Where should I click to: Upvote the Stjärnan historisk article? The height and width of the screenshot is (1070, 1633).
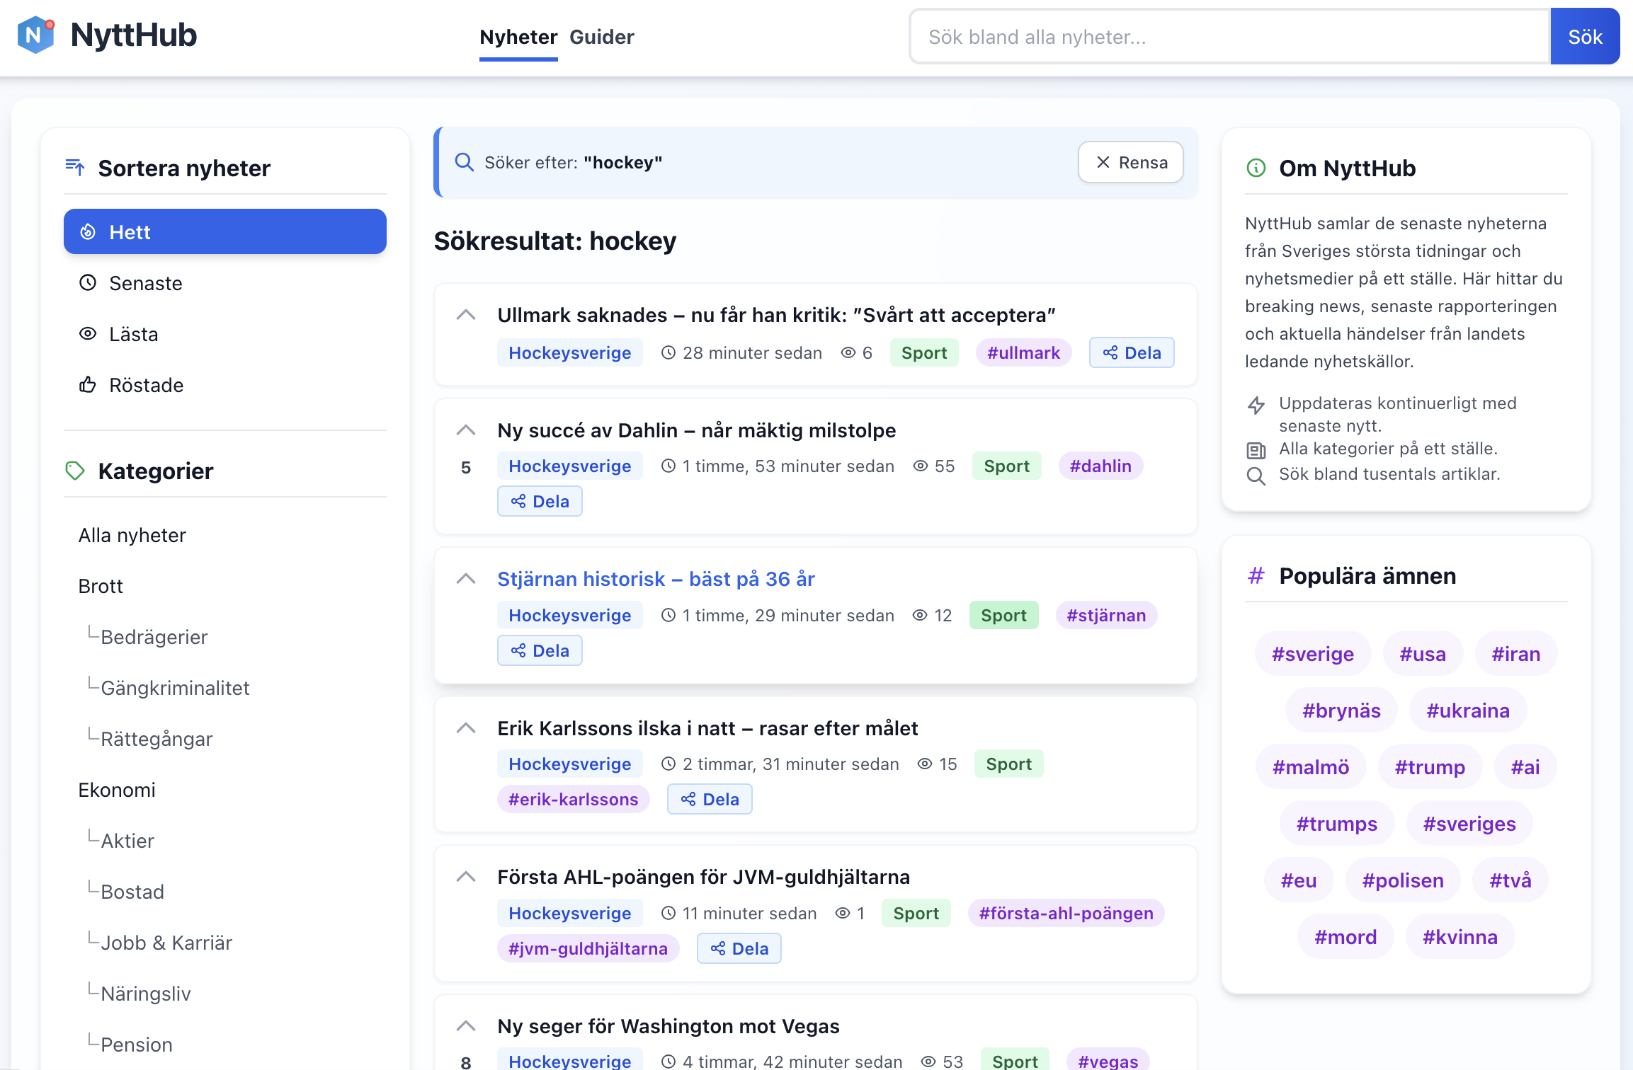click(465, 579)
